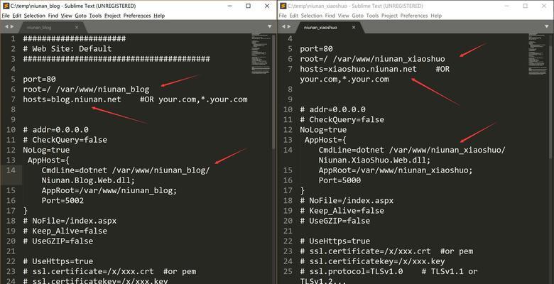This screenshot has height=284, width=554.
Task: Maximize the niunan_blog window
Action: click(249, 6)
